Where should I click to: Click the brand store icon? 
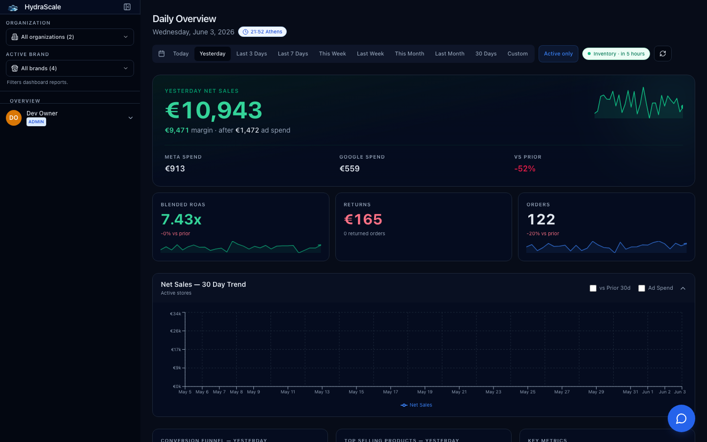15,68
